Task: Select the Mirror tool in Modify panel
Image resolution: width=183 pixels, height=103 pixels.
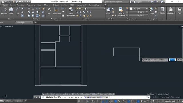Action: click(33, 12)
